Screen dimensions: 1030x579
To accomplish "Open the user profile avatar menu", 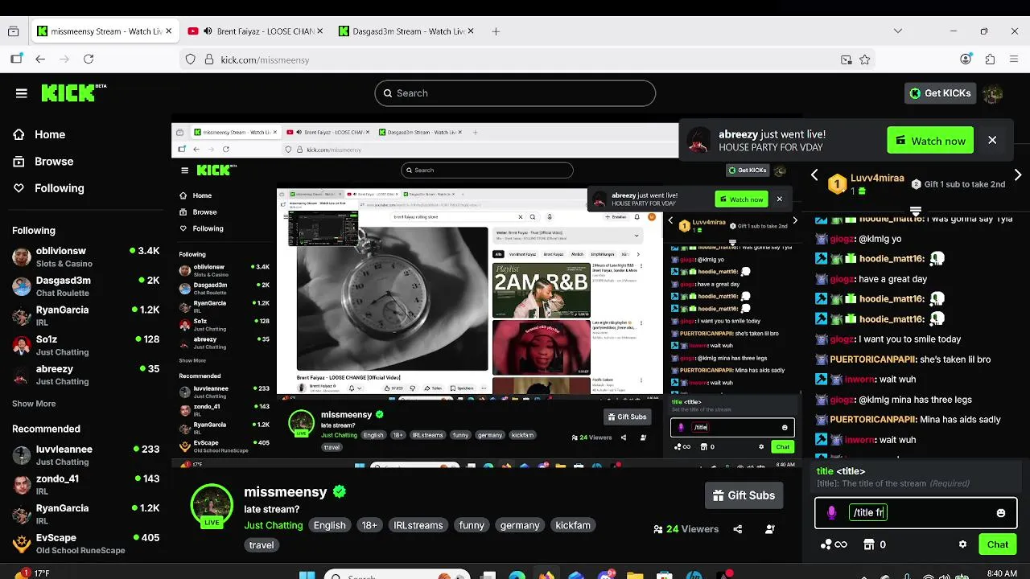I will tap(993, 93).
